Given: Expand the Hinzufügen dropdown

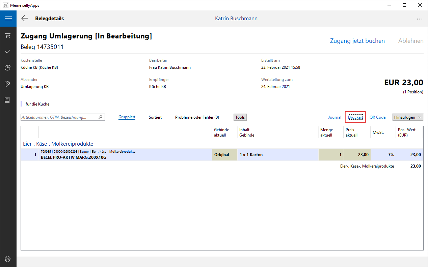Looking at the screenshot, I should pyautogui.click(x=407, y=117).
